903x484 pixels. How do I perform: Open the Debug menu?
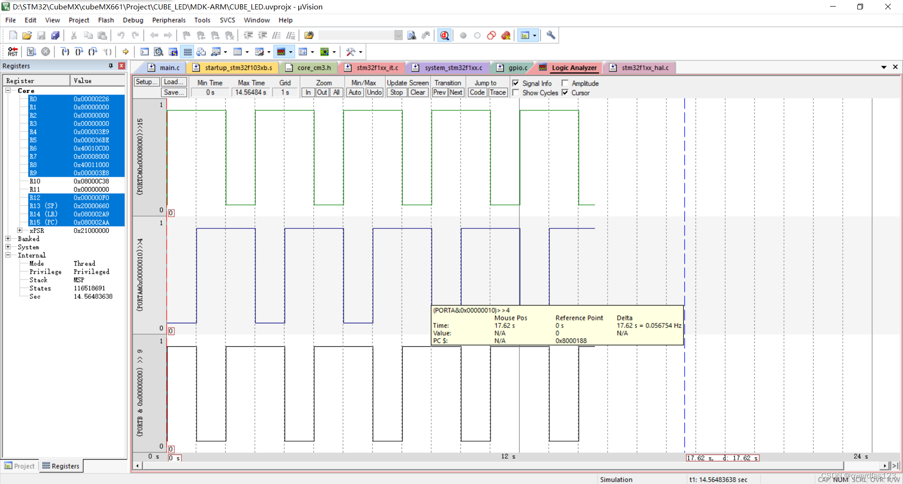133,20
